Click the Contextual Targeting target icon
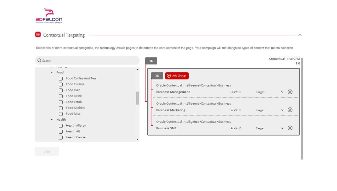Viewport: 337px width, 191px height. 38,35
